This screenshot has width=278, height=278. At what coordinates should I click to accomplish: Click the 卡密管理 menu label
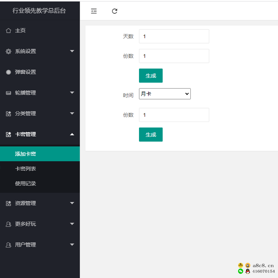(x=25, y=134)
